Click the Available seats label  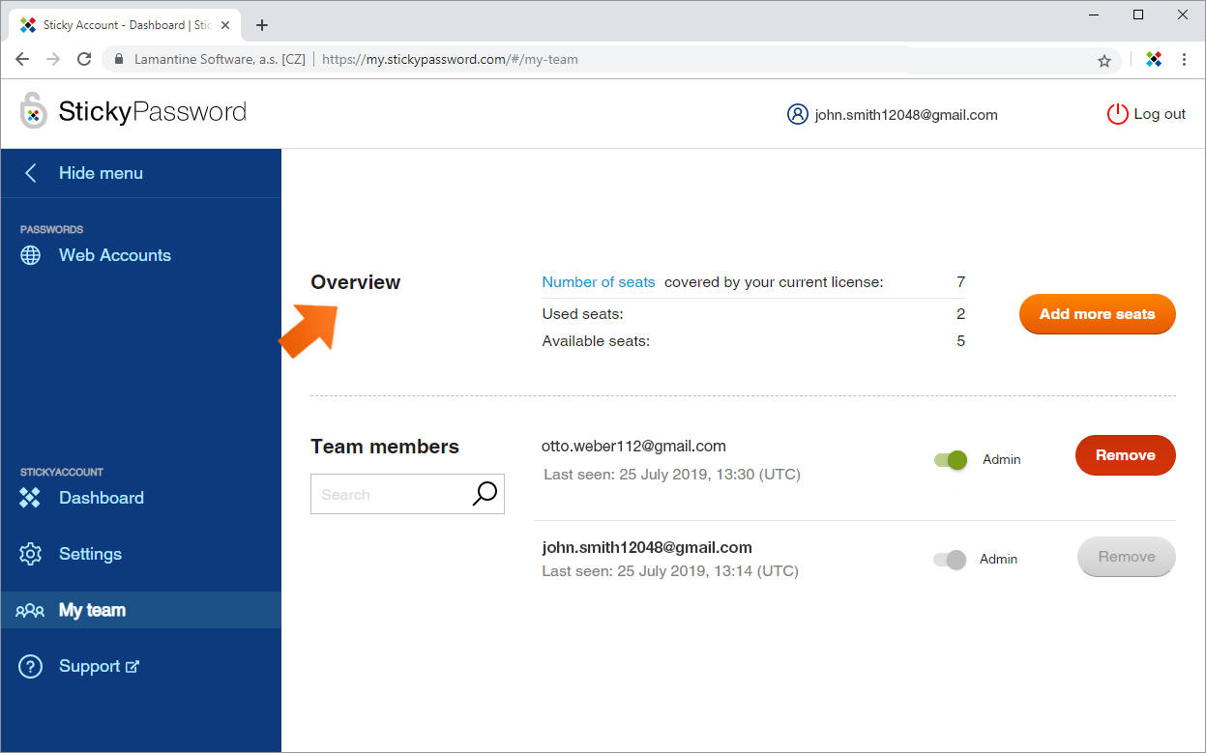coord(596,341)
